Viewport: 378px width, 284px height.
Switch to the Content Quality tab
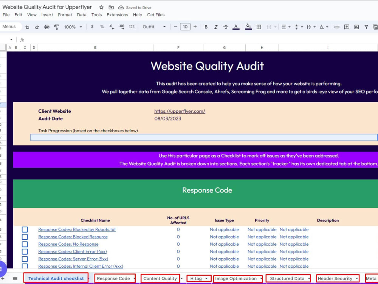tap(160, 278)
